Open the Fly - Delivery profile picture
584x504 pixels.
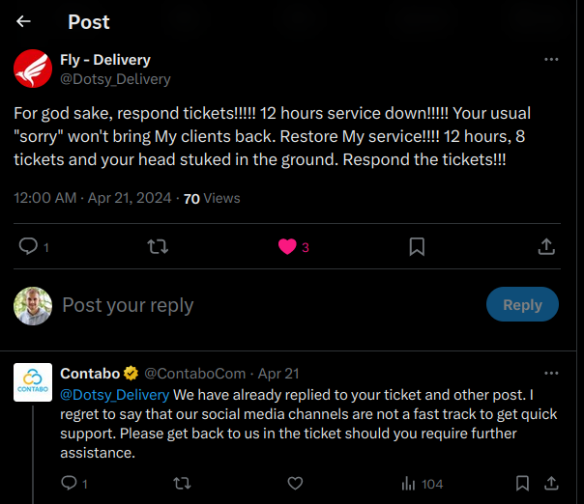coord(33,69)
